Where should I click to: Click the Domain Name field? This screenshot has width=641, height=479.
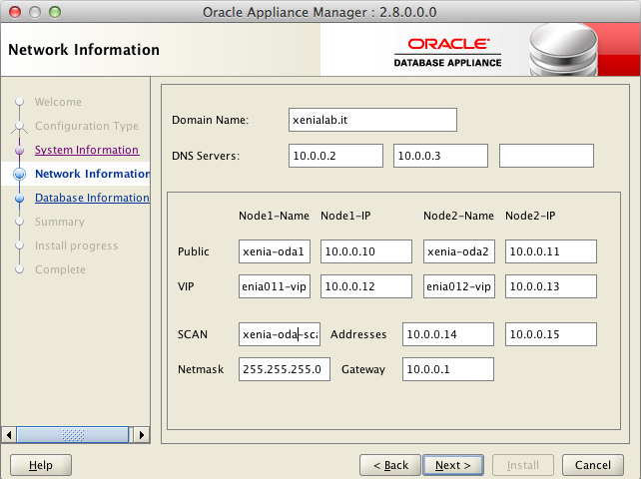point(372,120)
